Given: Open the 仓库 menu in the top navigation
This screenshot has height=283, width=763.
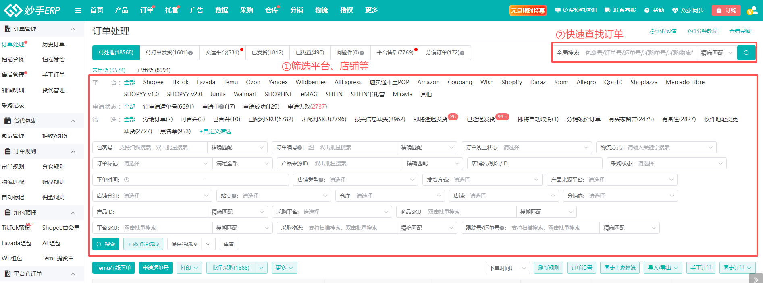Looking at the screenshot, I should coord(271,10).
